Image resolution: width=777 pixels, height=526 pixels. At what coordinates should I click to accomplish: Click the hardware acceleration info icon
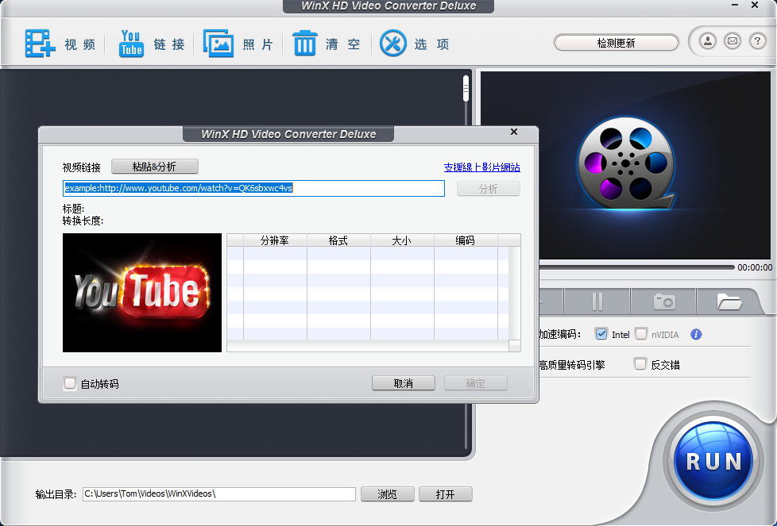pos(696,335)
